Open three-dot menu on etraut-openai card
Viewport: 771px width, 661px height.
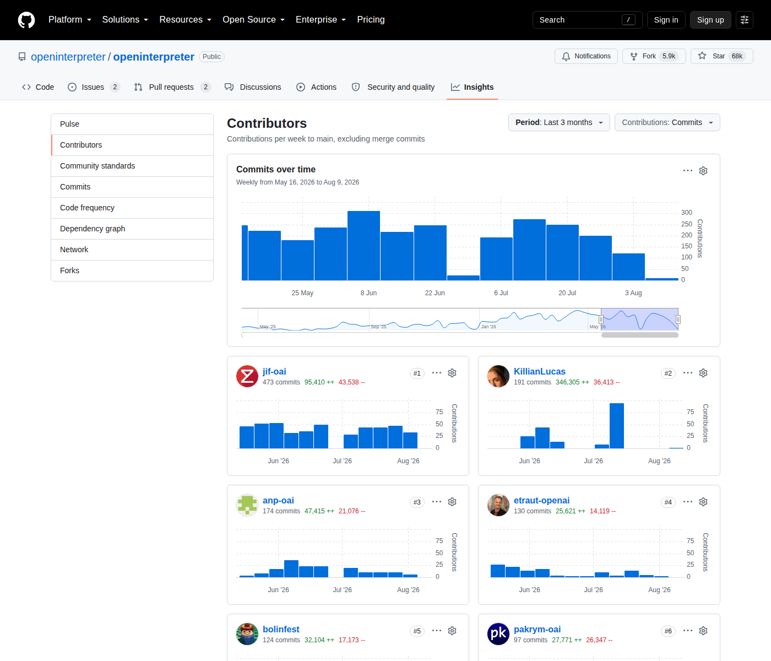pos(688,502)
